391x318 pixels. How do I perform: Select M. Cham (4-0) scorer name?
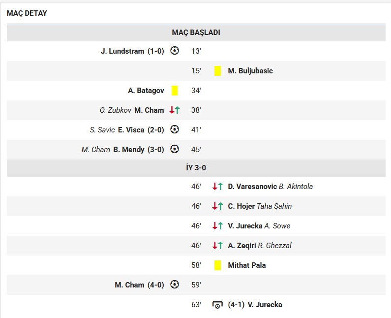pyautogui.click(x=129, y=285)
